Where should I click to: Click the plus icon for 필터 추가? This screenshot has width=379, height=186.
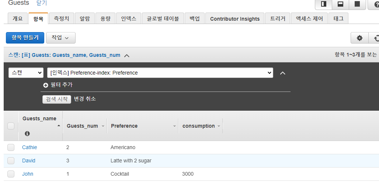pos(45,85)
